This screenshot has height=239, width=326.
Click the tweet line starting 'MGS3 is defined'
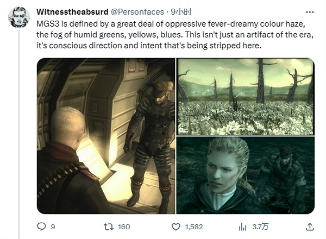tap(171, 24)
